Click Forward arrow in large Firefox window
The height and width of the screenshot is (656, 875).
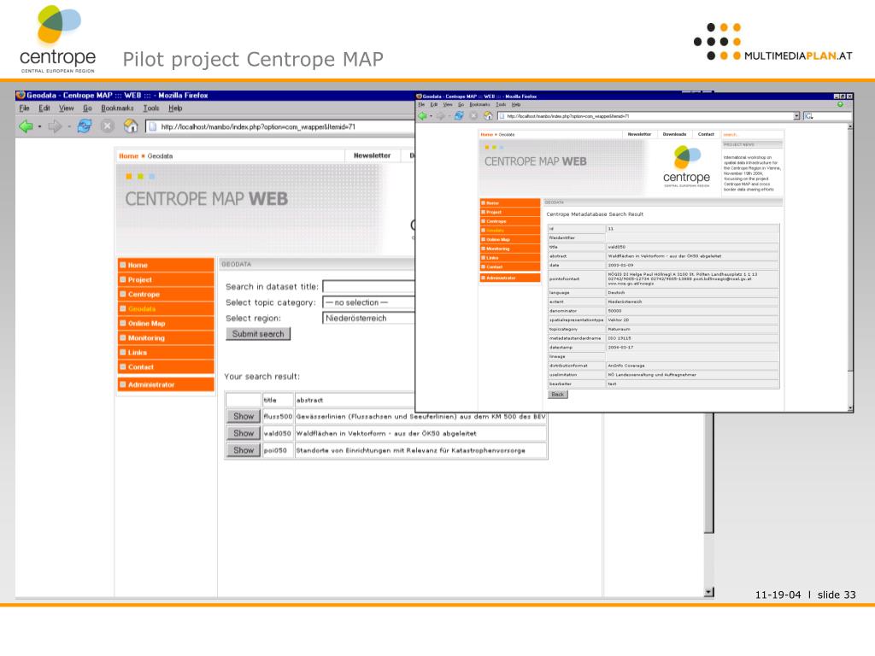pyautogui.click(x=55, y=126)
